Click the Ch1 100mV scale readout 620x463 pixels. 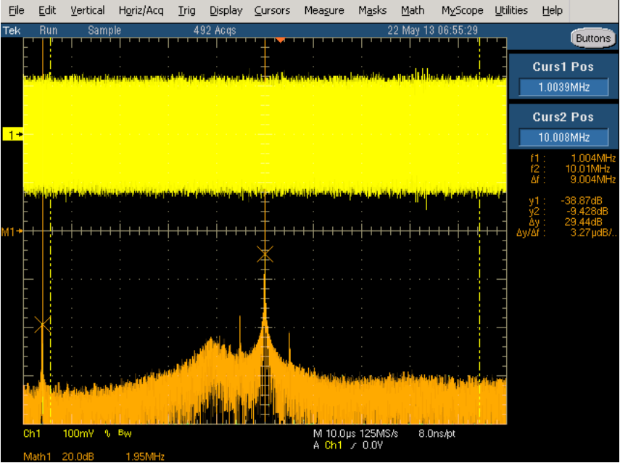tap(59, 434)
